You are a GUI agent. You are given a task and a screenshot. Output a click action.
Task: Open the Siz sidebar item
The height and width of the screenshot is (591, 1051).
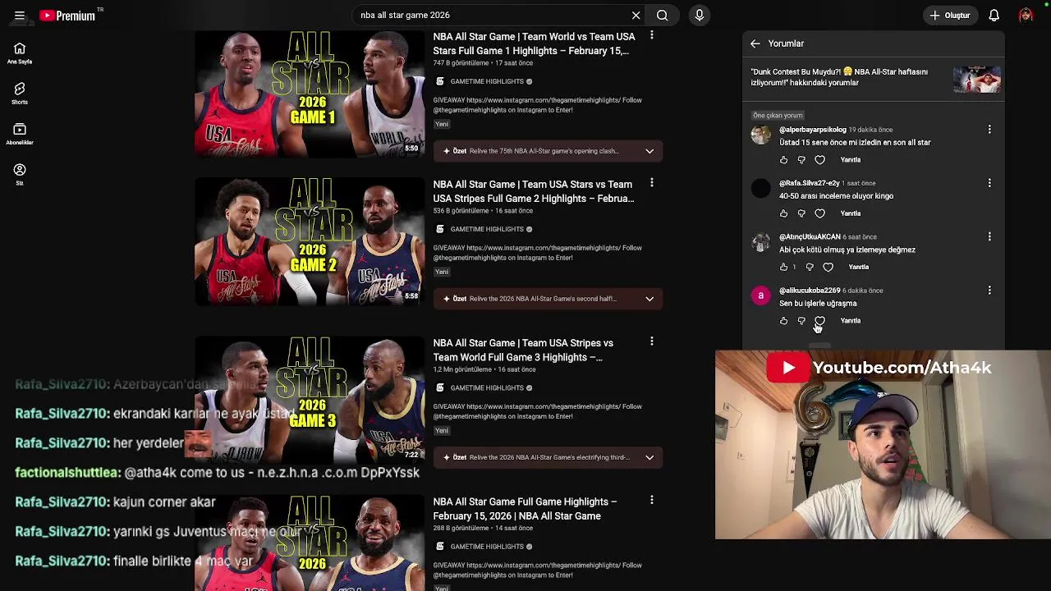pyautogui.click(x=20, y=174)
